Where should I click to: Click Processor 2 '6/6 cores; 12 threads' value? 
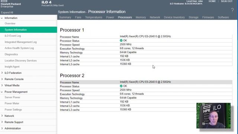click(x=132, y=94)
